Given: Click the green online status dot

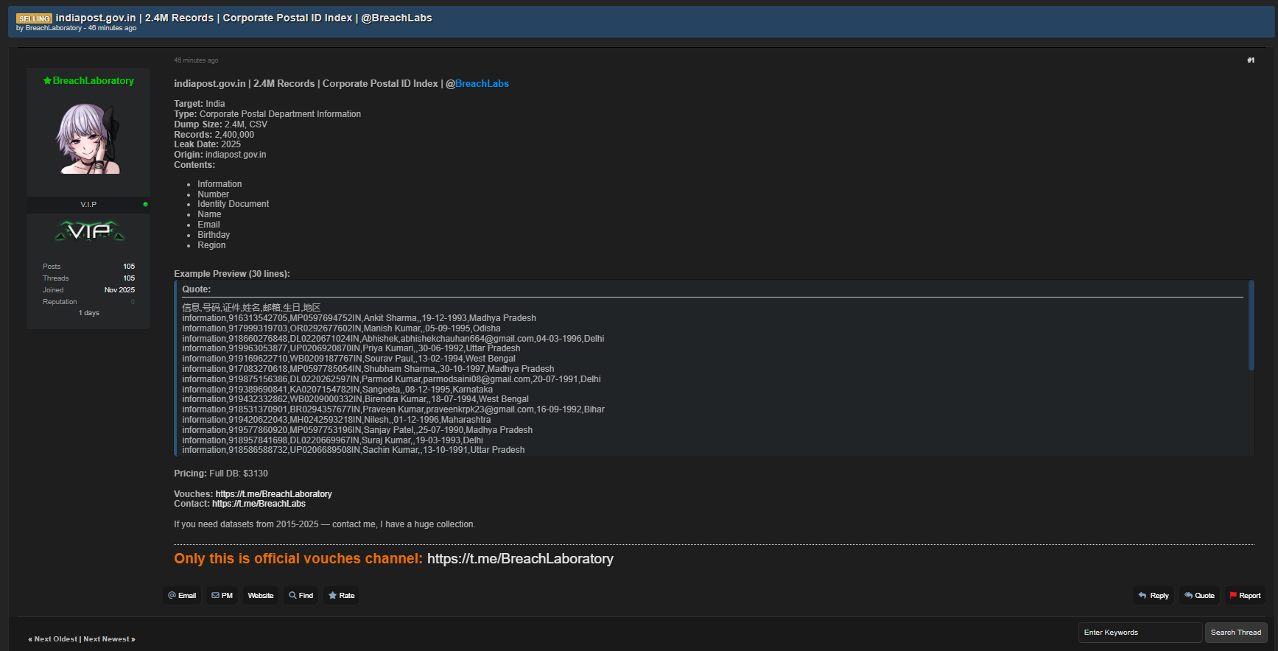Looking at the screenshot, I should [x=145, y=205].
